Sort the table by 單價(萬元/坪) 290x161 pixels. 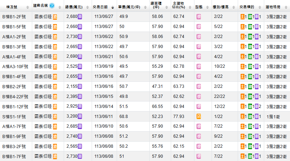coord(145,7)
